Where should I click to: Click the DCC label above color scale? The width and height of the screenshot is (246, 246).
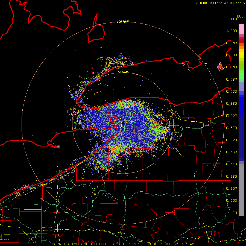coord(240,16)
